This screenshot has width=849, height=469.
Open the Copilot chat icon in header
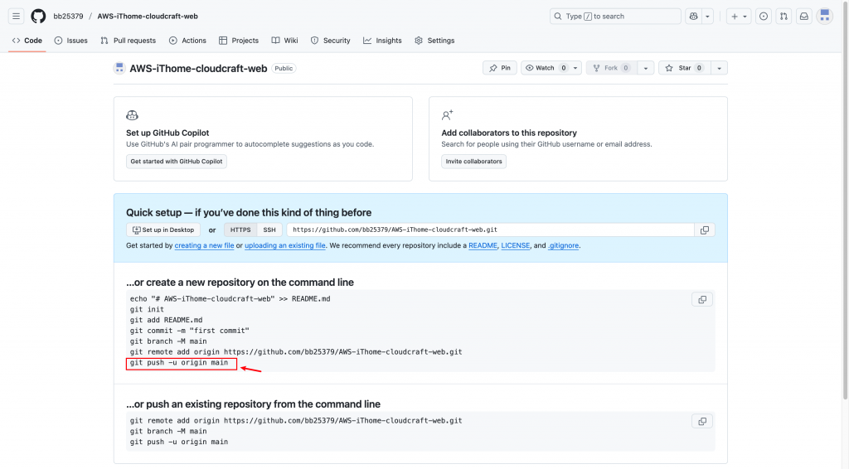point(694,17)
